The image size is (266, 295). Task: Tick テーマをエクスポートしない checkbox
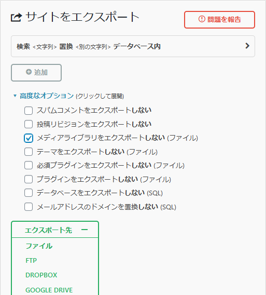[x=29, y=152]
